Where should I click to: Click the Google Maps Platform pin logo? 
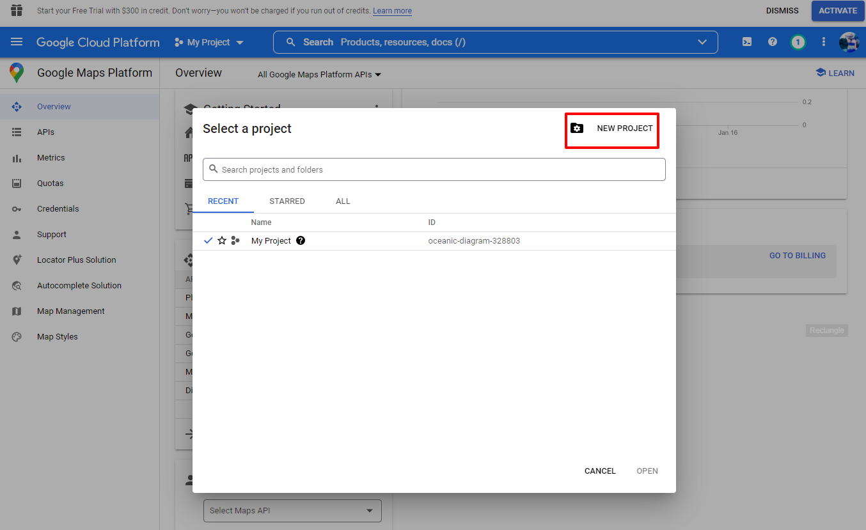[17, 73]
